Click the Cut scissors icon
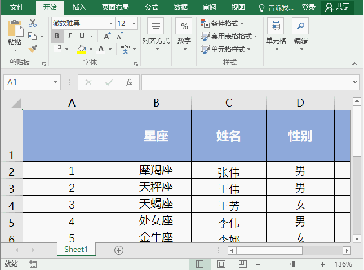 coord(33,23)
